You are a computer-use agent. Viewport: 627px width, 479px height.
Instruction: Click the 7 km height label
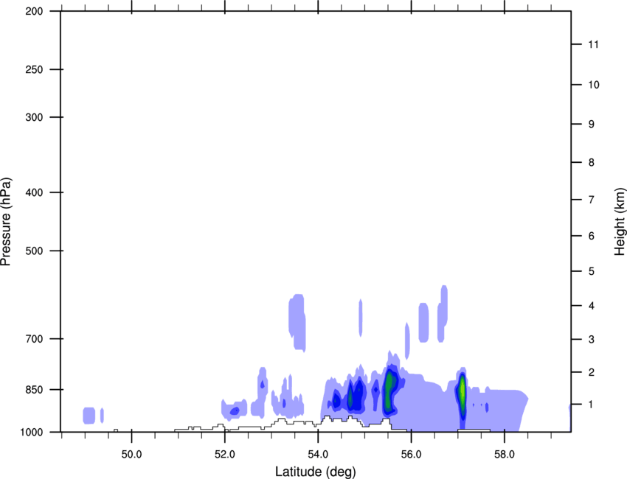click(592, 200)
